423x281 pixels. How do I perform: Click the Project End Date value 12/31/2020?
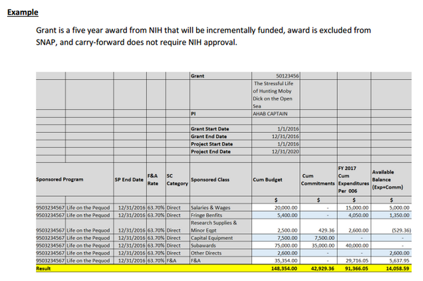coord(285,151)
